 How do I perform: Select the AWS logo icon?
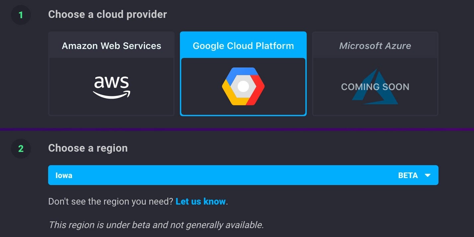(x=111, y=86)
